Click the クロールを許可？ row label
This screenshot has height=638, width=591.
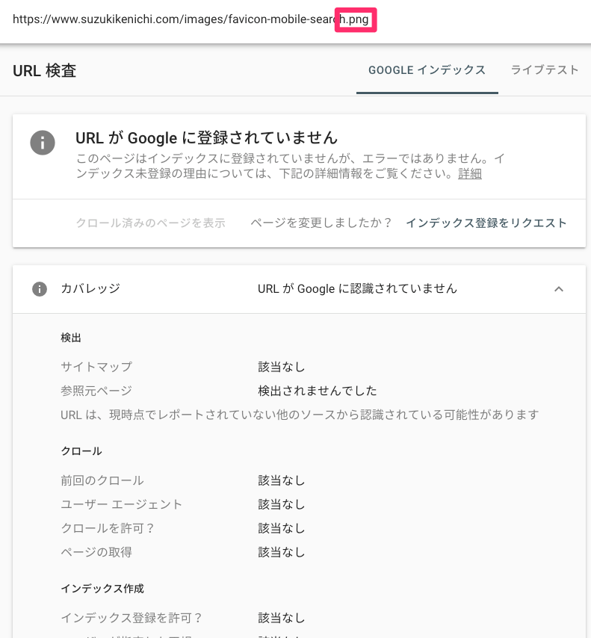pos(108,528)
